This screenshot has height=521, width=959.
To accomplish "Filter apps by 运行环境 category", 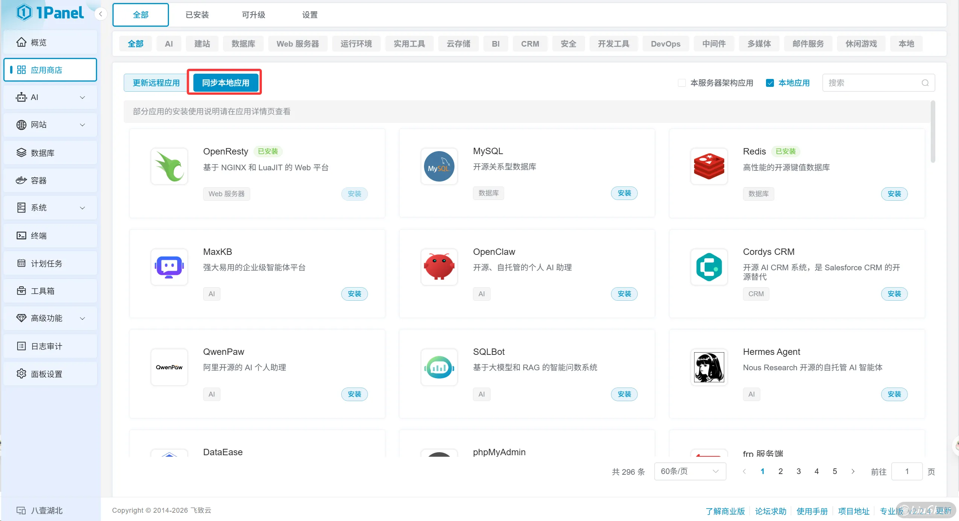I will tap(356, 44).
